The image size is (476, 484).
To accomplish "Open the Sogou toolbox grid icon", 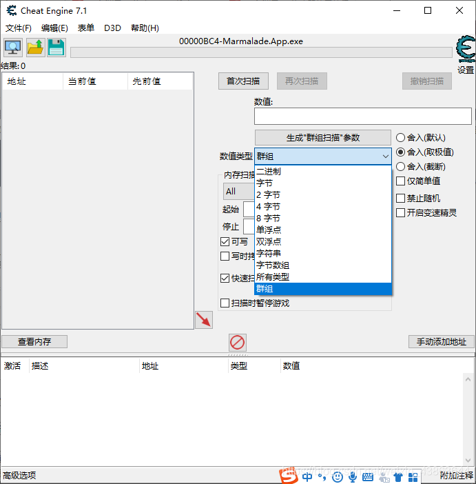I will coord(413,477).
